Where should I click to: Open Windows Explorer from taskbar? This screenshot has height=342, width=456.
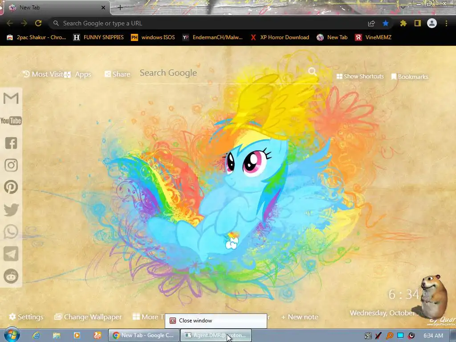pyautogui.click(x=57, y=335)
